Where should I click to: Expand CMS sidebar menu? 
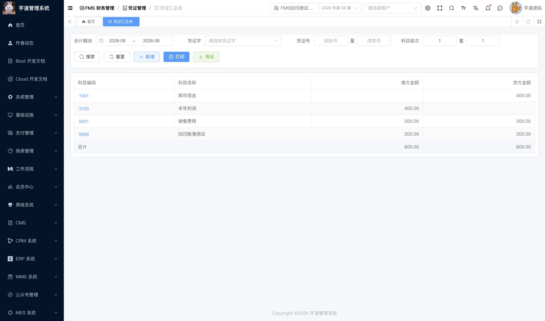click(32, 223)
